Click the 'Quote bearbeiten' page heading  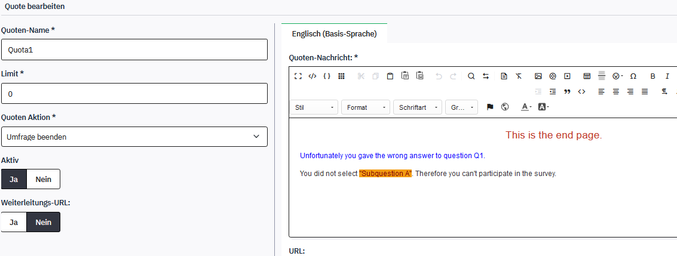(35, 7)
